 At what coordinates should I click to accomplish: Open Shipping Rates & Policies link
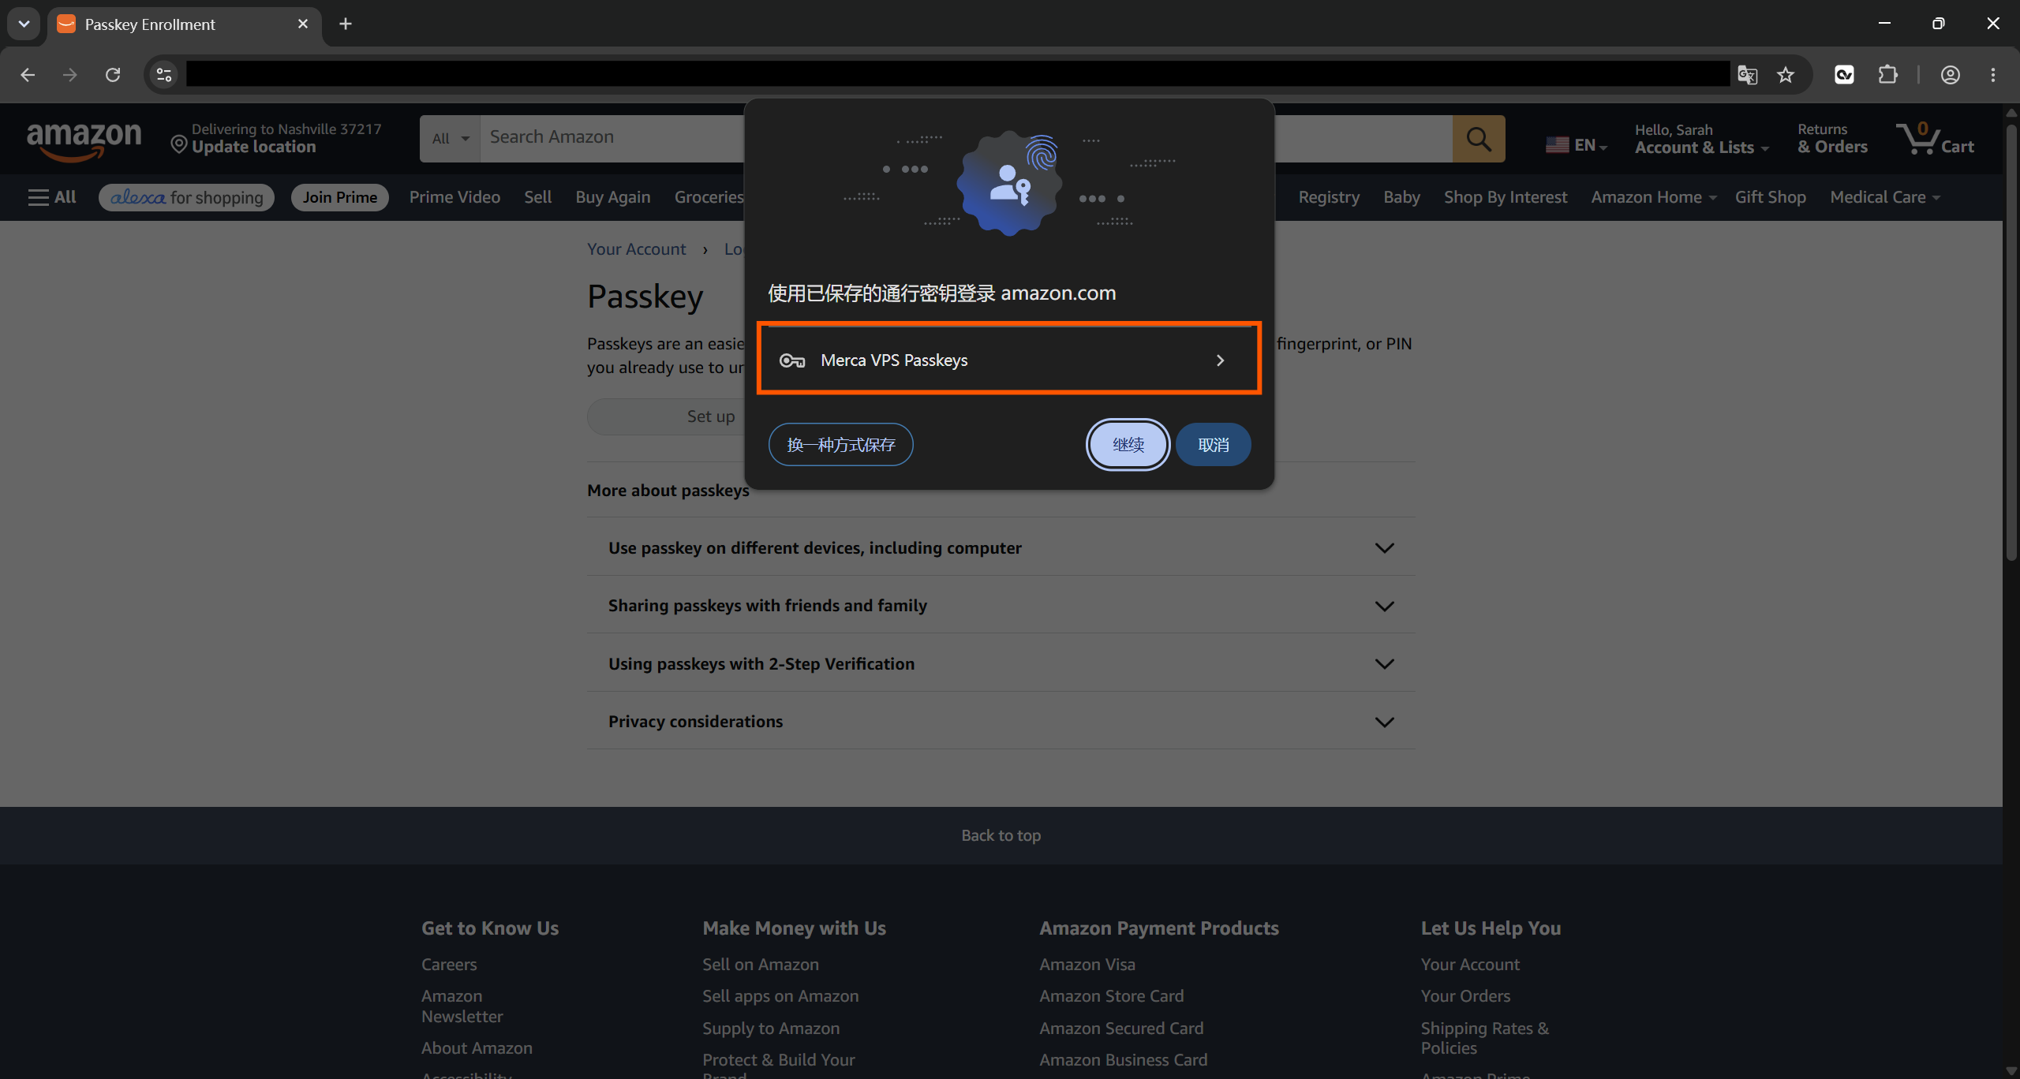pos(1485,1038)
